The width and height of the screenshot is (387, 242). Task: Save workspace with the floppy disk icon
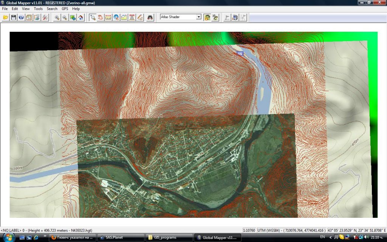[14, 17]
